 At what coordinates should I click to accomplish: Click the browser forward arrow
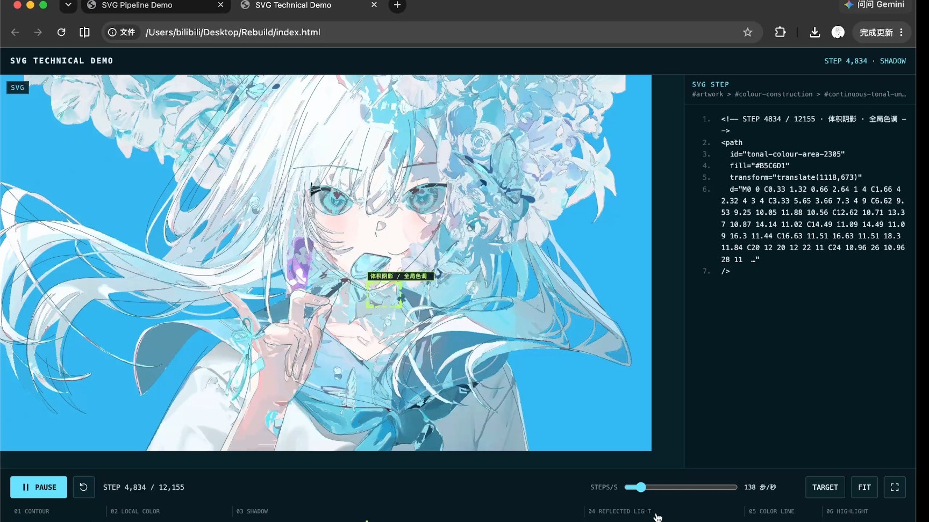tap(38, 32)
